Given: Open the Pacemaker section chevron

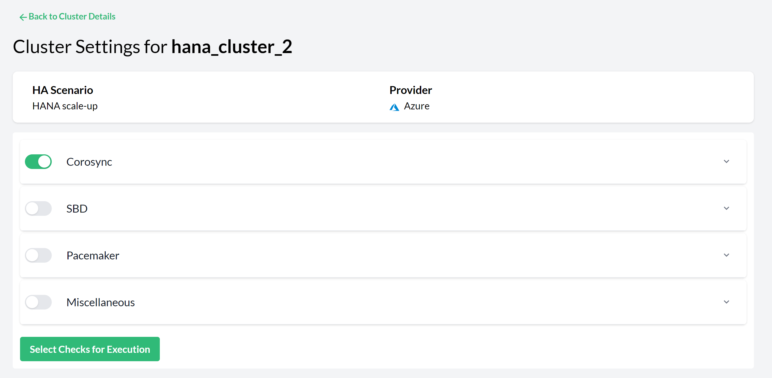Looking at the screenshot, I should click(x=726, y=255).
